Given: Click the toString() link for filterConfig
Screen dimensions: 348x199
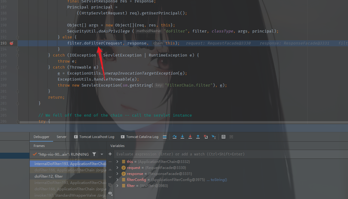Looking at the screenshot, I should 219,180.
